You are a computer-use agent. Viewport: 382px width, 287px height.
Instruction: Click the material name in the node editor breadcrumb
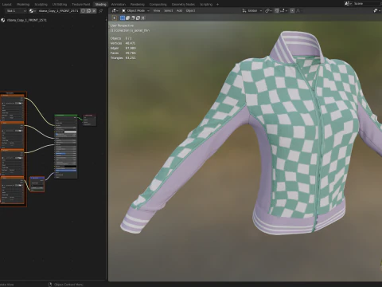point(27,20)
